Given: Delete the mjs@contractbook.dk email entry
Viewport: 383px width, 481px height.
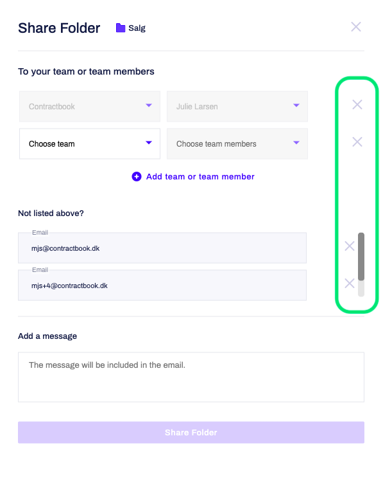Looking at the screenshot, I should (350, 246).
